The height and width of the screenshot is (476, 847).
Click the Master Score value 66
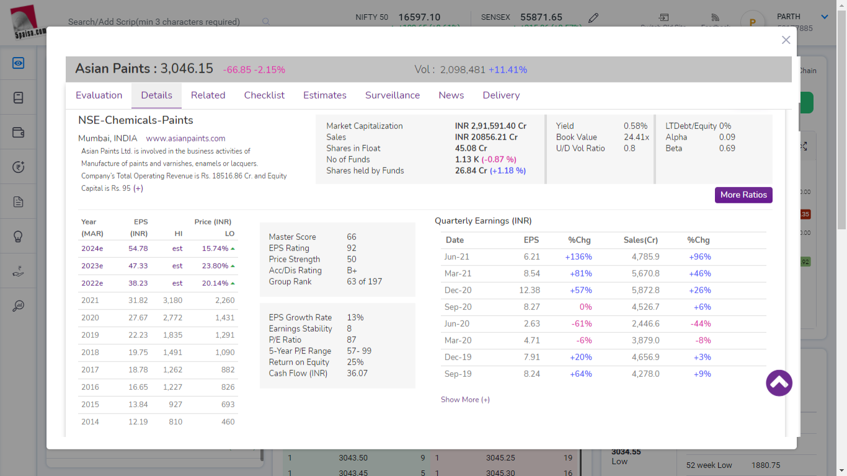point(352,237)
